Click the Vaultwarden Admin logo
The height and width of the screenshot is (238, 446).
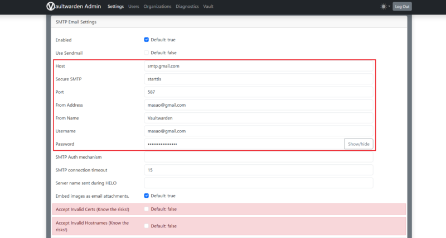[74, 6]
